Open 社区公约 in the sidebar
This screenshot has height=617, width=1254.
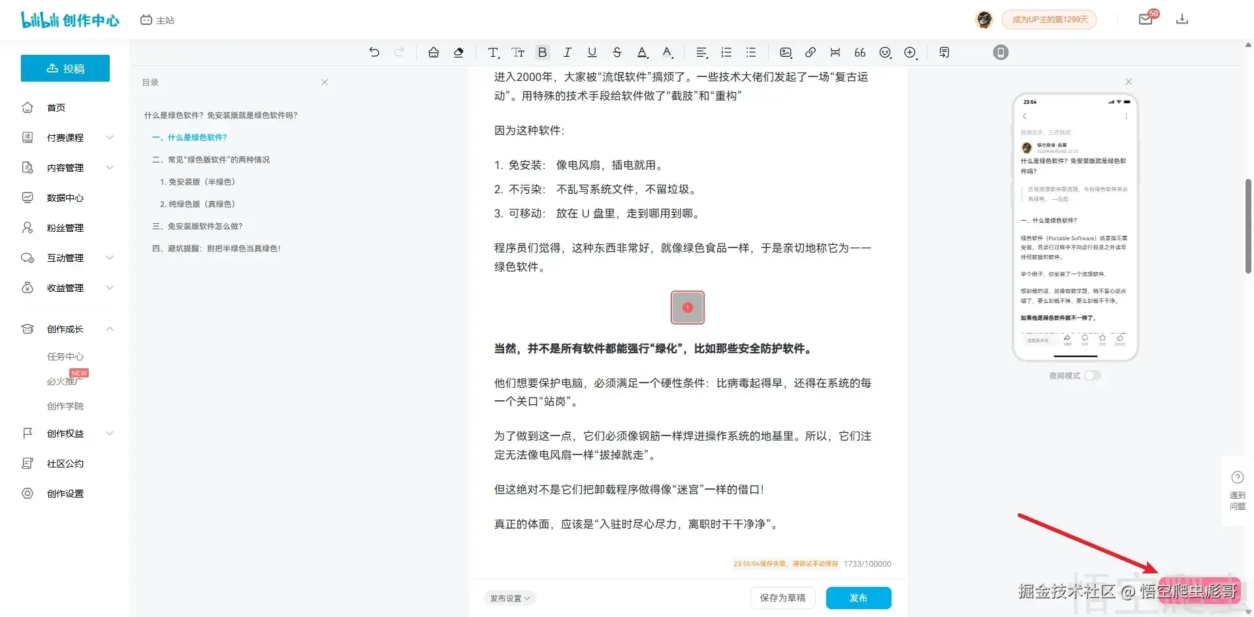click(65, 464)
